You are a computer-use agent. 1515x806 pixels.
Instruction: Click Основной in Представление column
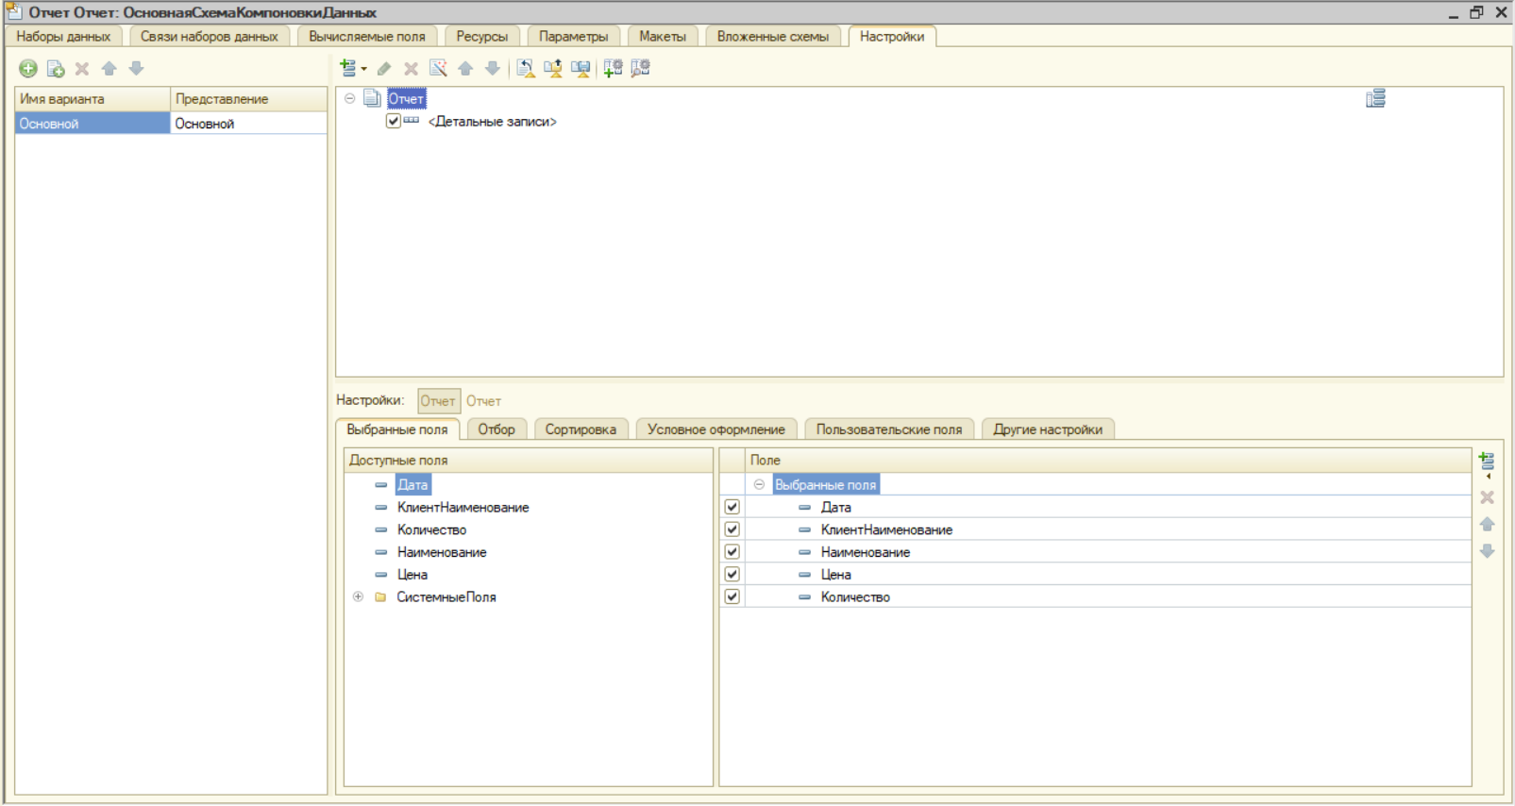click(x=248, y=124)
